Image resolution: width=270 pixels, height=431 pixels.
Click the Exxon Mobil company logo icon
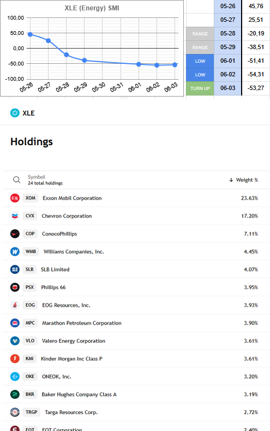point(15,198)
